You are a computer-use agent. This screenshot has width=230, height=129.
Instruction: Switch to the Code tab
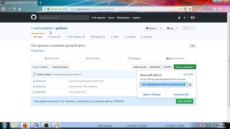[x=38, y=37]
